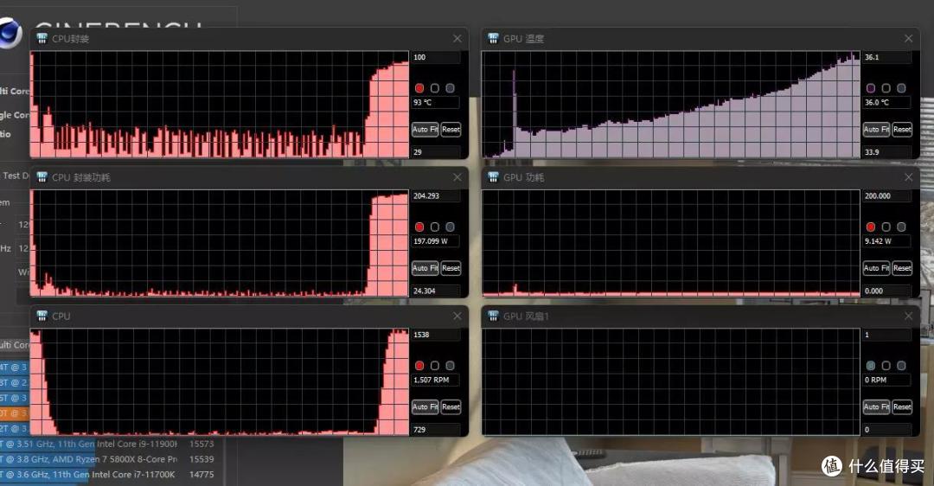Pick the purple graph color in GPU 温度
Screen dimensions: 934x486
(x=871, y=88)
